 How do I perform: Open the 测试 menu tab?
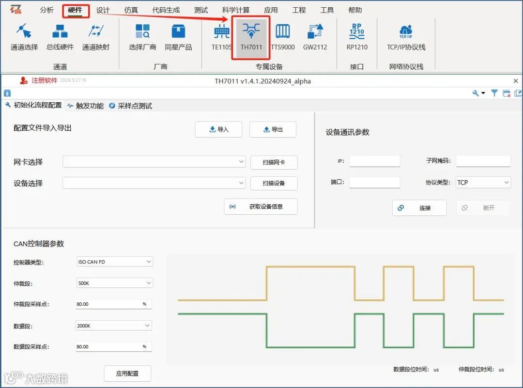(x=201, y=10)
